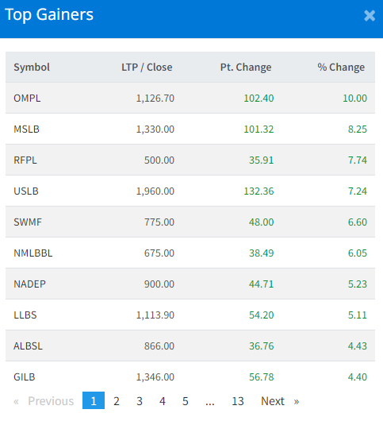Close the Top Gainers dialog
The height and width of the screenshot is (421, 383).
click(370, 16)
